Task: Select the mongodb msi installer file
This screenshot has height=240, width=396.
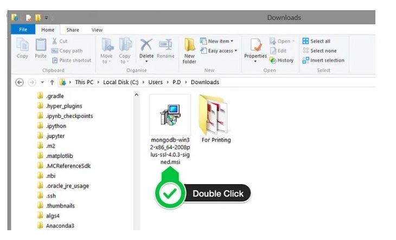Action: coord(170,130)
